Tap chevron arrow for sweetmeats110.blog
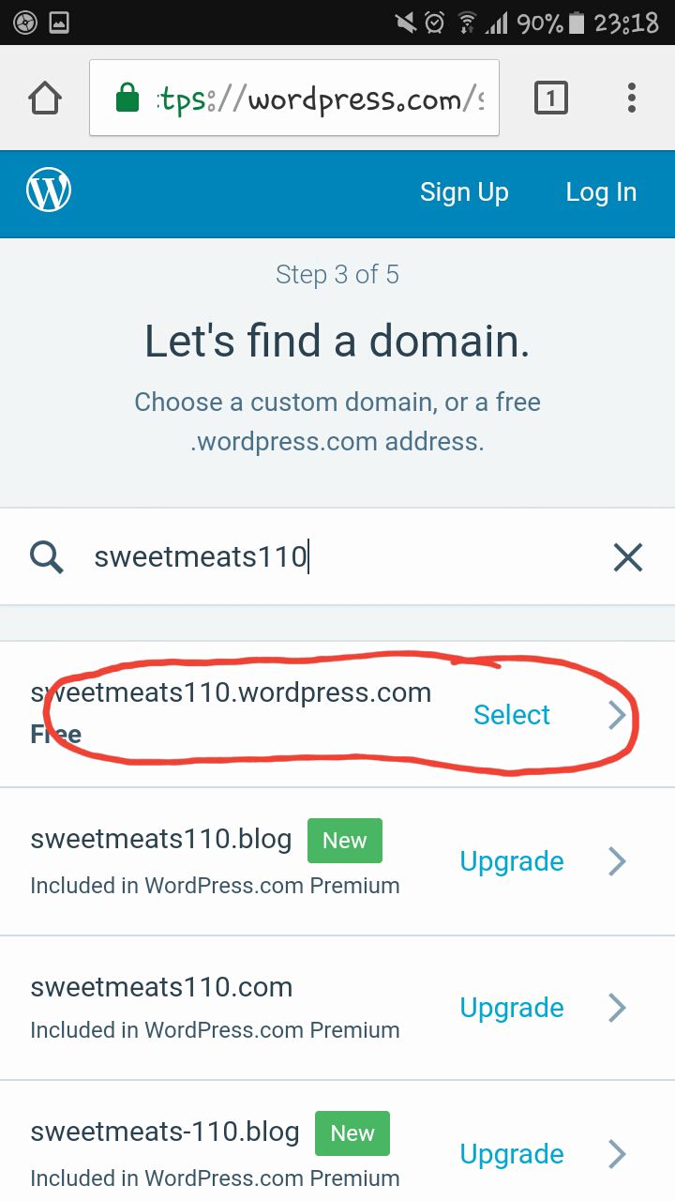Screen dimensions: 675x1201 pos(617,861)
